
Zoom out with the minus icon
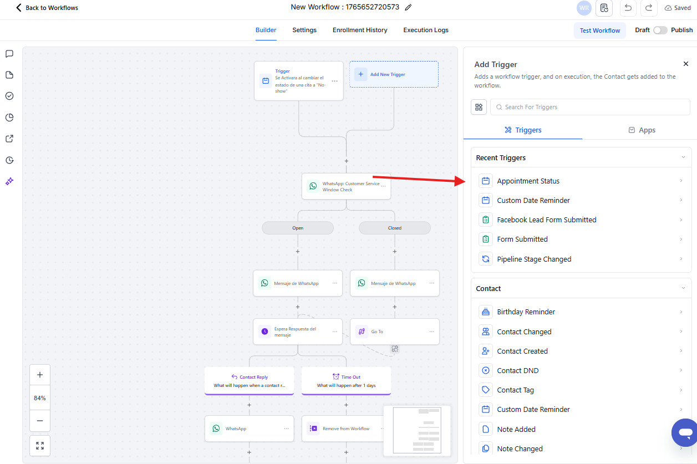40,421
